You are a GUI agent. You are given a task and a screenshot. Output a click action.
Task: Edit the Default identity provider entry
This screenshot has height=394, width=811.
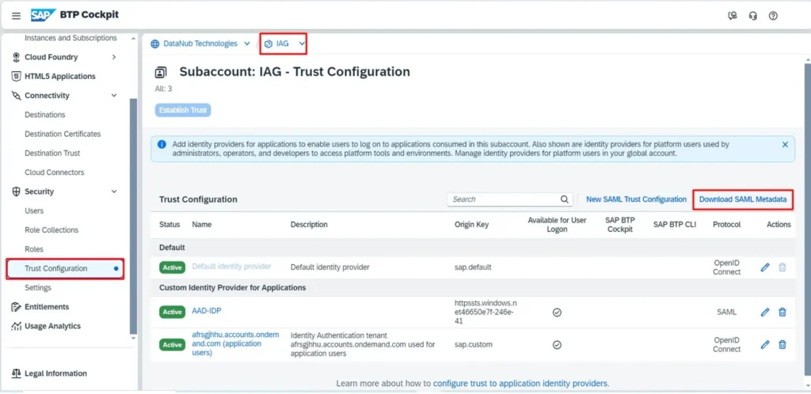pos(764,267)
